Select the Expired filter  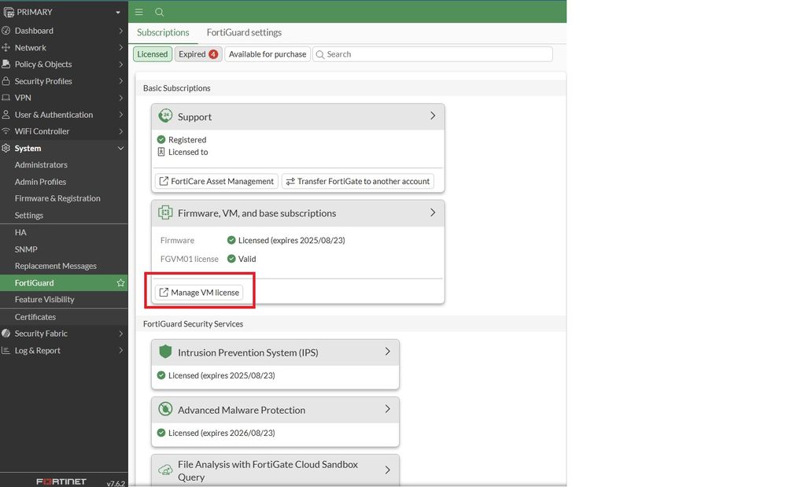coord(198,54)
